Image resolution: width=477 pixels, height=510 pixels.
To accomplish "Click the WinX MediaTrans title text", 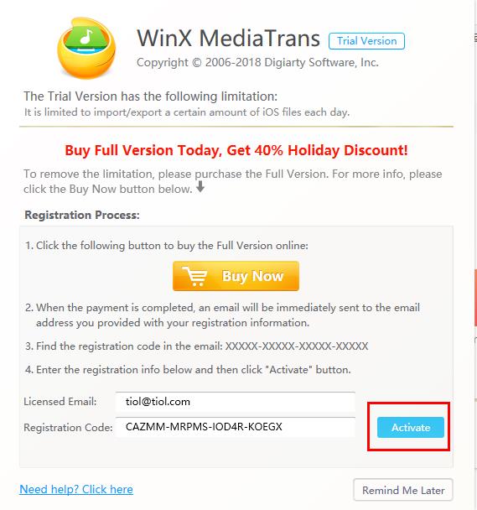I will (228, 38).
